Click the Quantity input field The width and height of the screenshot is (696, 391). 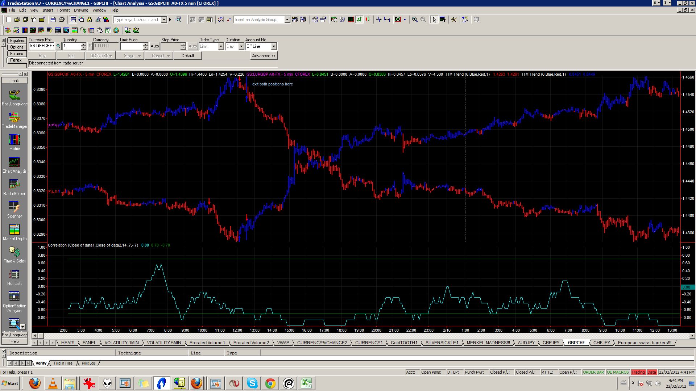click(71, 46)
